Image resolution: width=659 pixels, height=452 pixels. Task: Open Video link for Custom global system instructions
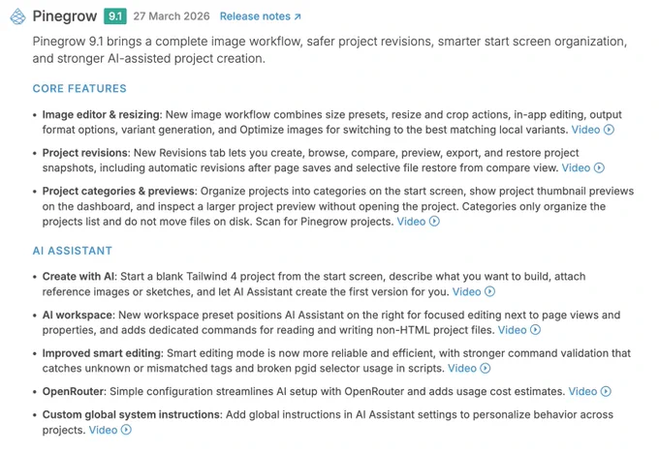pos(103,430)
